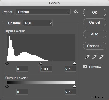109x100 pixels.
Task: Cancel the Levels dialog
Action: tap(95, 22)
